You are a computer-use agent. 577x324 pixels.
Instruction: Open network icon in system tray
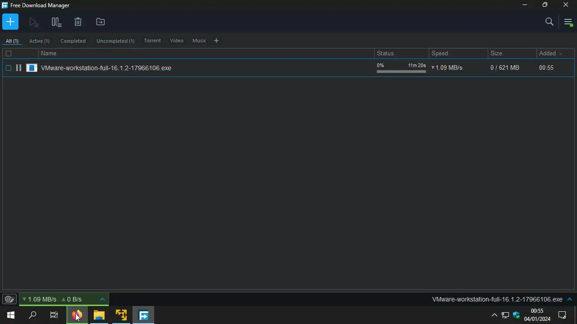[x=505, y=315]
